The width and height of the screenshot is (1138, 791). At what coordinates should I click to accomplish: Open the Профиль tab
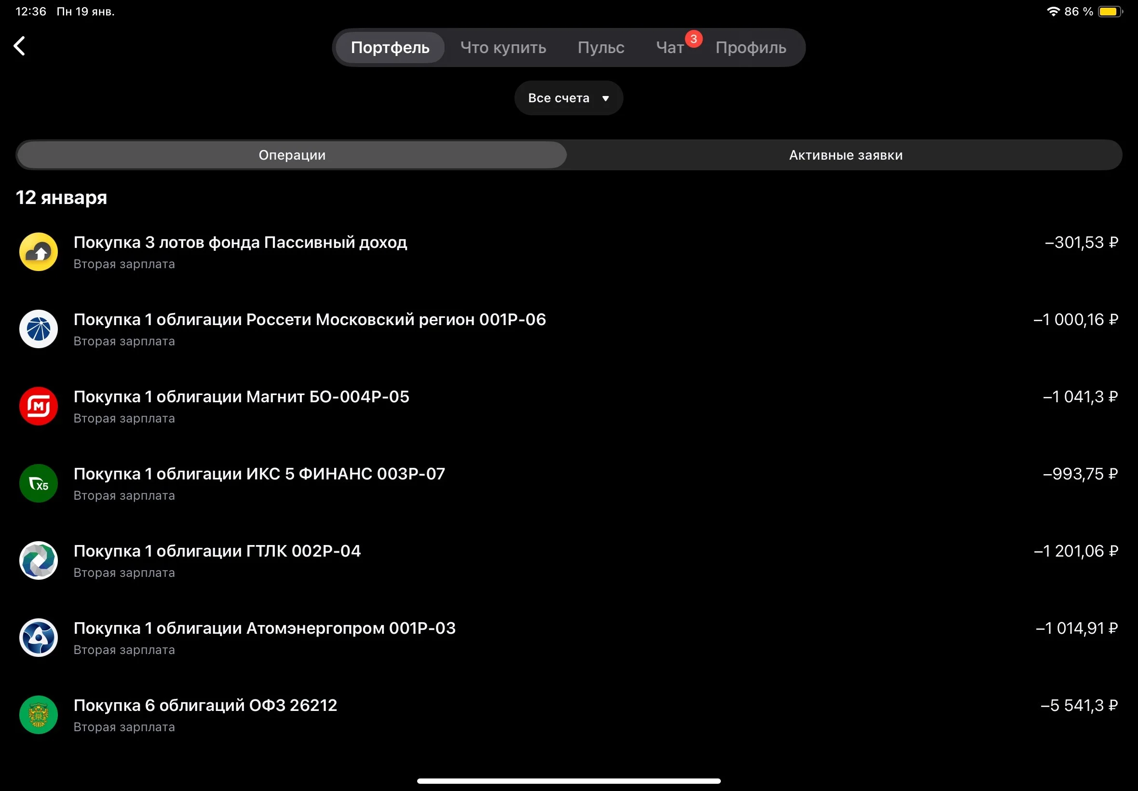pos(751,48)
